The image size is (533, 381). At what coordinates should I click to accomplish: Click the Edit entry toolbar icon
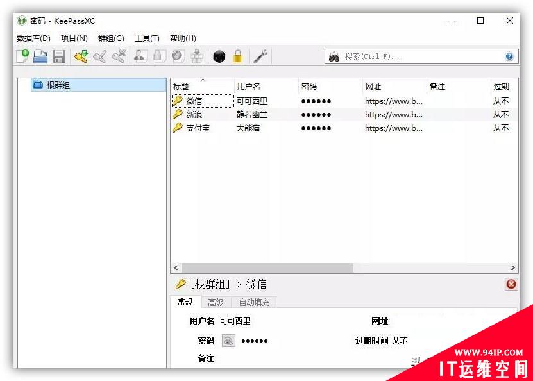click(100, 56)
